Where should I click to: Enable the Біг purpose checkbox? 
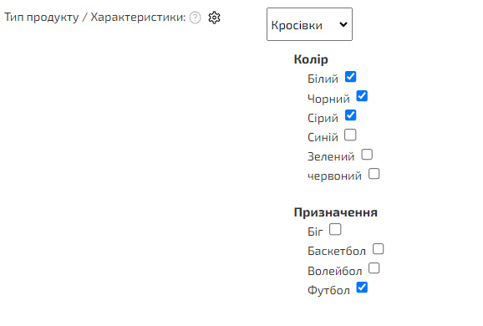(x=335, y=230)
